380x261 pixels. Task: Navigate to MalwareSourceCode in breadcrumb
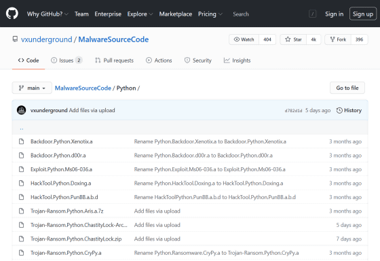[x=83, y=88]
